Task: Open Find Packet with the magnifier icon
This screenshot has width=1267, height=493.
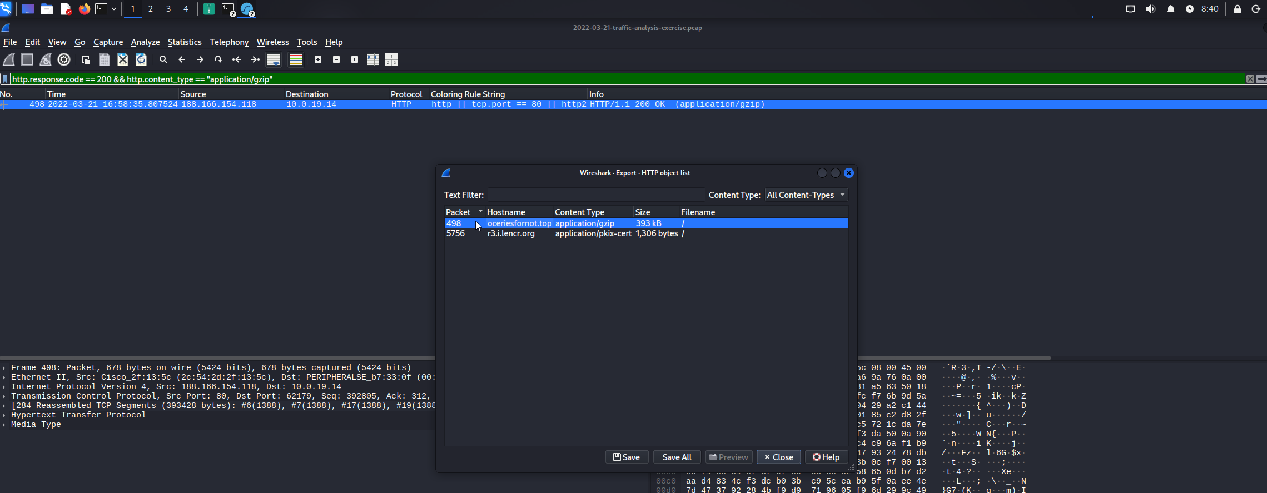Action: [x=163, y=59]
